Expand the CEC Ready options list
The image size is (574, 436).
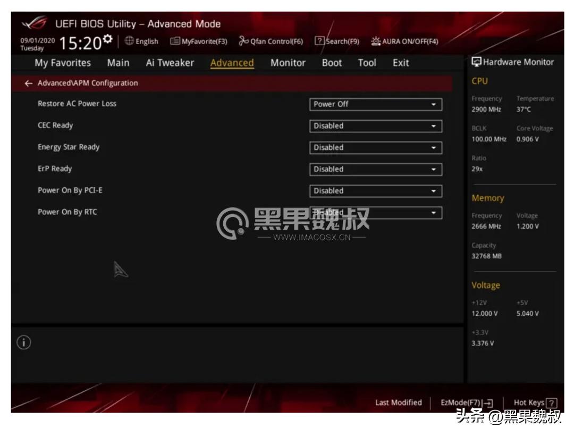coord(375,126)
